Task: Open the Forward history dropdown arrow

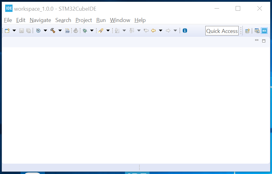Action: point(175,31)
